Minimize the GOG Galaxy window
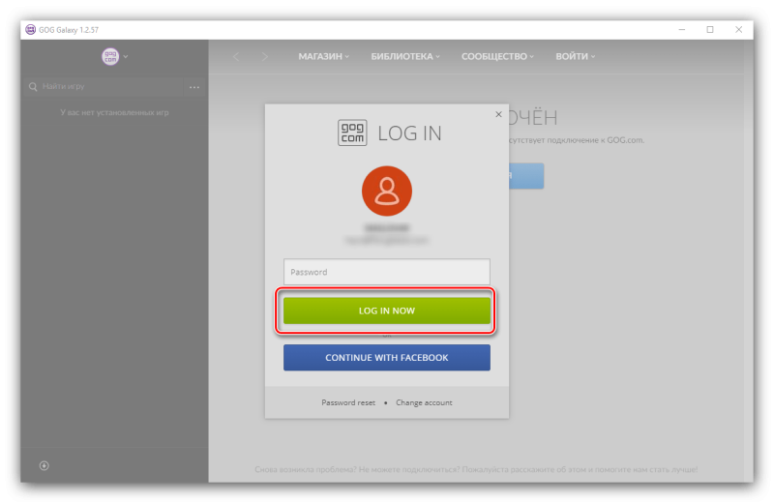 coord(682,30)
